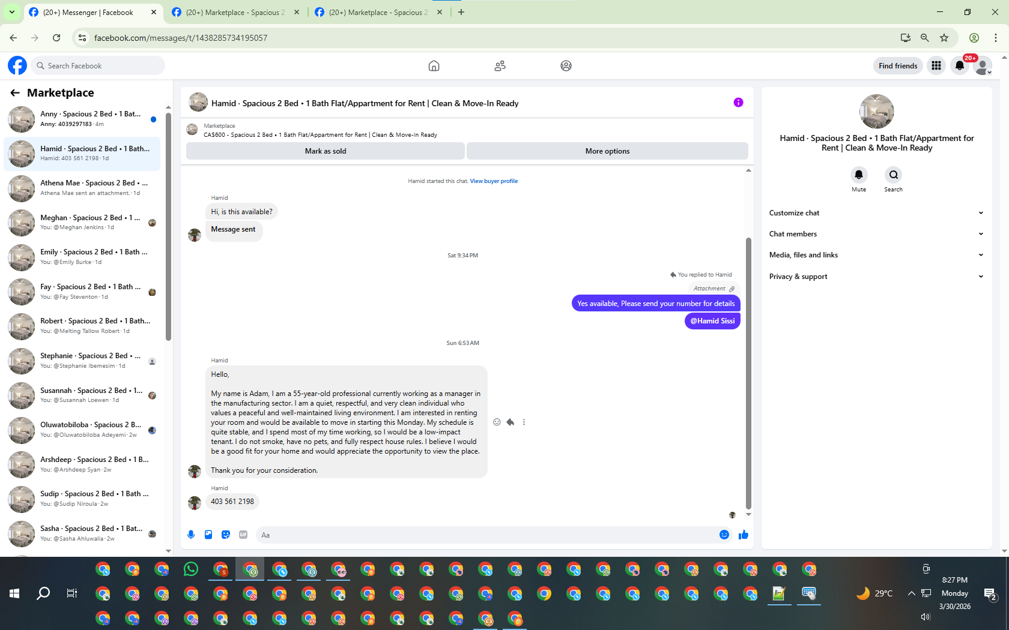The image size is (1009, 630).
Task: Go to Home feed icon
Action: pyautogui.click(x=434, y=65)
